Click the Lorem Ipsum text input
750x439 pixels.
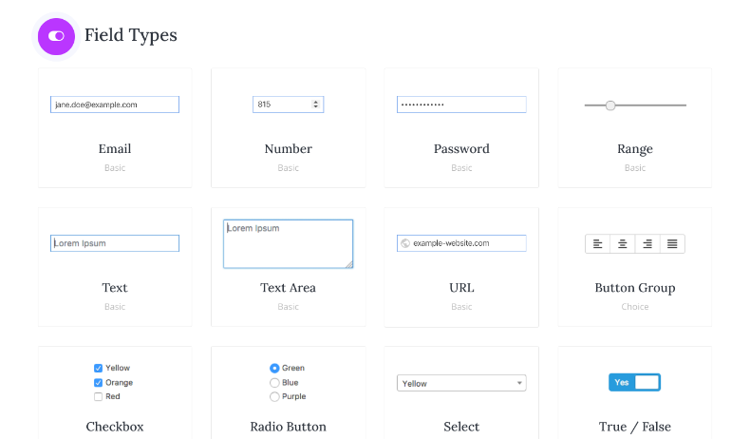click(x=115, y=243)
